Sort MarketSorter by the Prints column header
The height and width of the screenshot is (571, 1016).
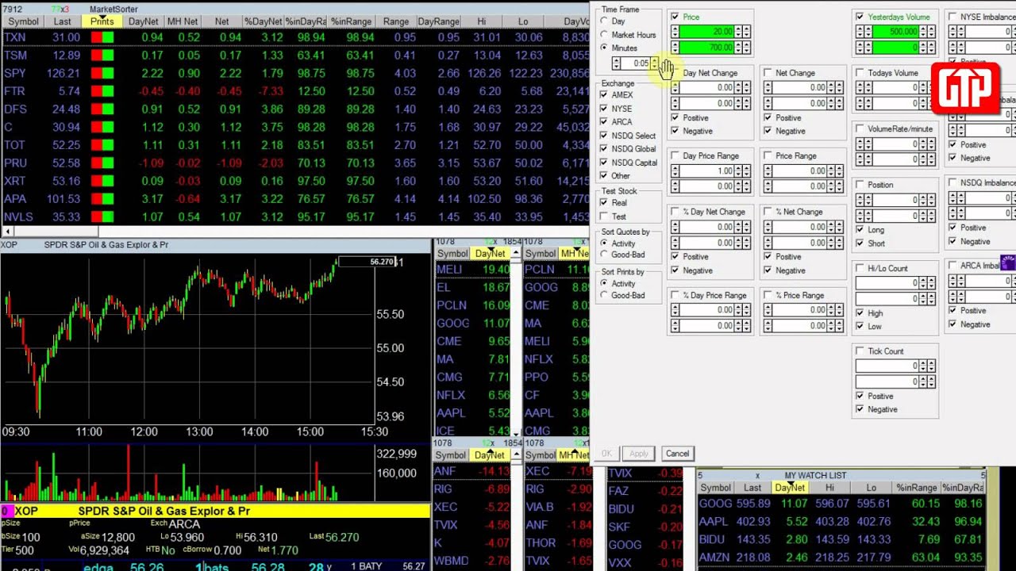(x=102, y=21)
